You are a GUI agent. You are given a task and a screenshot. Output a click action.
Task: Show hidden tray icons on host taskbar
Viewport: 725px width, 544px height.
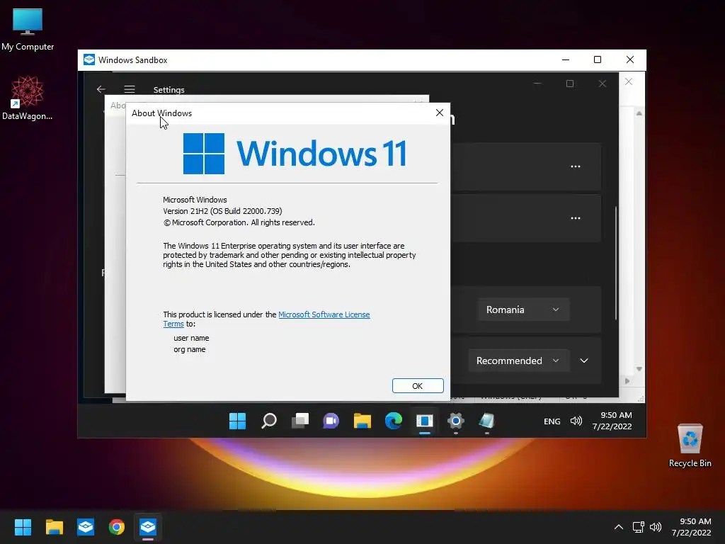click(x=619, y=527)
